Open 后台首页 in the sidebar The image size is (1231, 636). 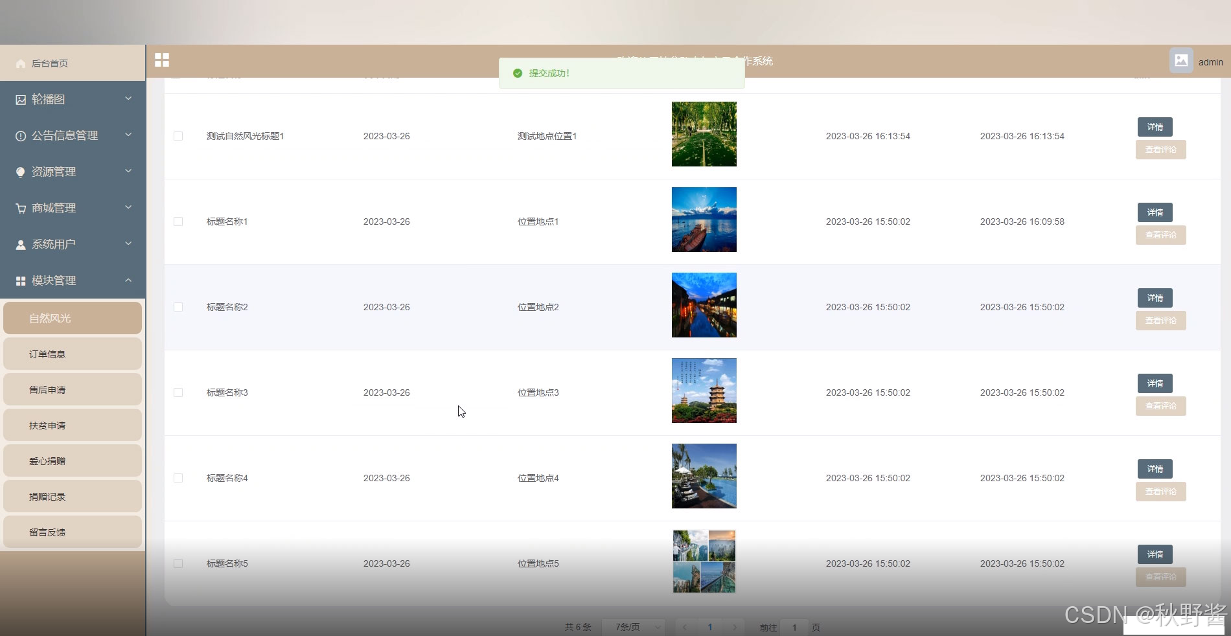[73, 63]
